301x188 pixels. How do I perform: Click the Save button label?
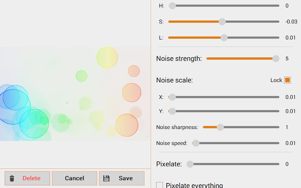[125, 178]
